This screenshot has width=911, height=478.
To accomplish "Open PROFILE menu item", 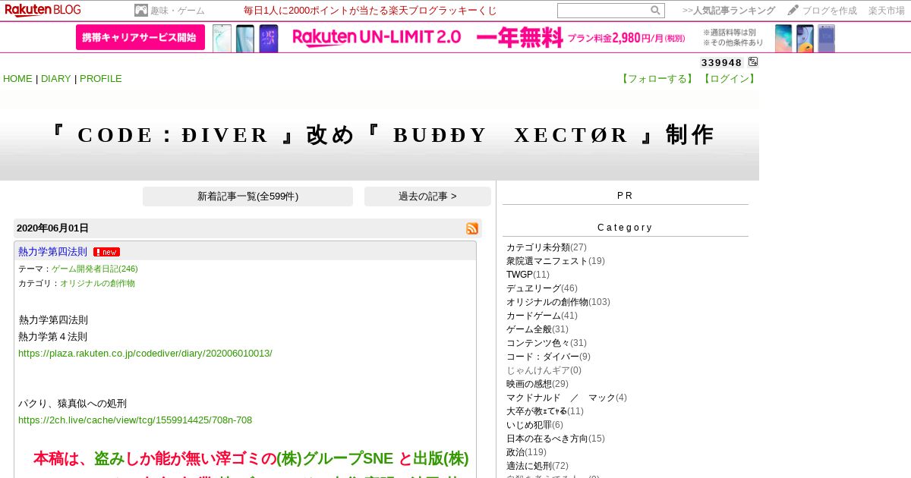I will pyautogui.click(x=101, y=79).
